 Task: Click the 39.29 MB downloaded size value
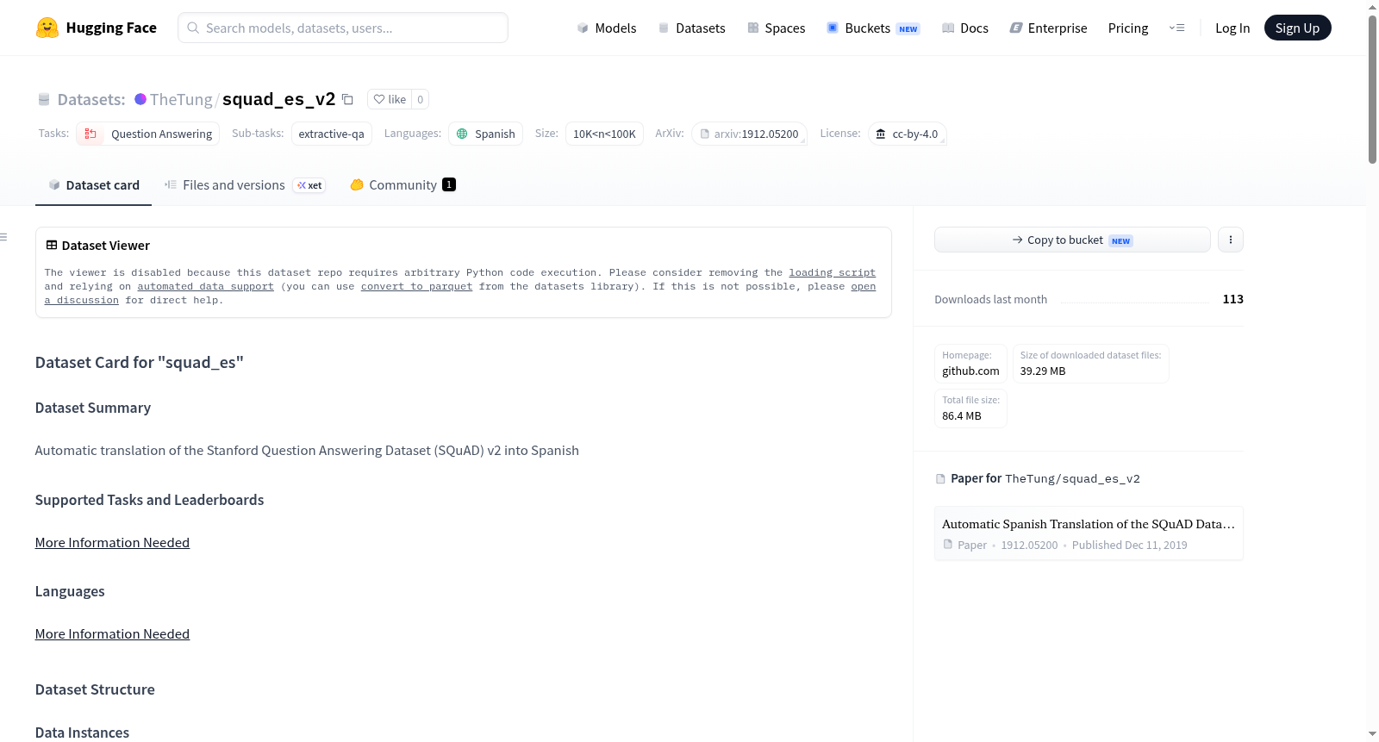pos(1043,371)
